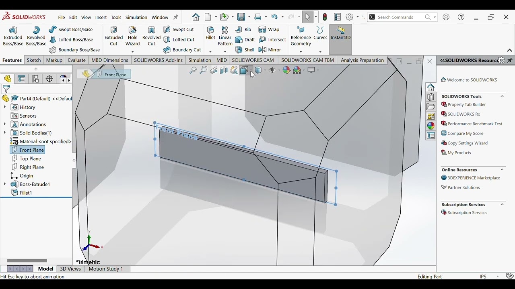Click the Extruded Cut tool
515x289 pixels.
114,36
